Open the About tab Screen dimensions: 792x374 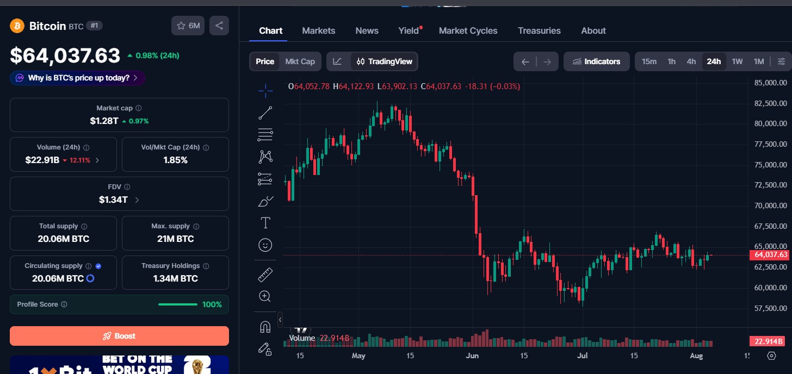pos(593,30)
